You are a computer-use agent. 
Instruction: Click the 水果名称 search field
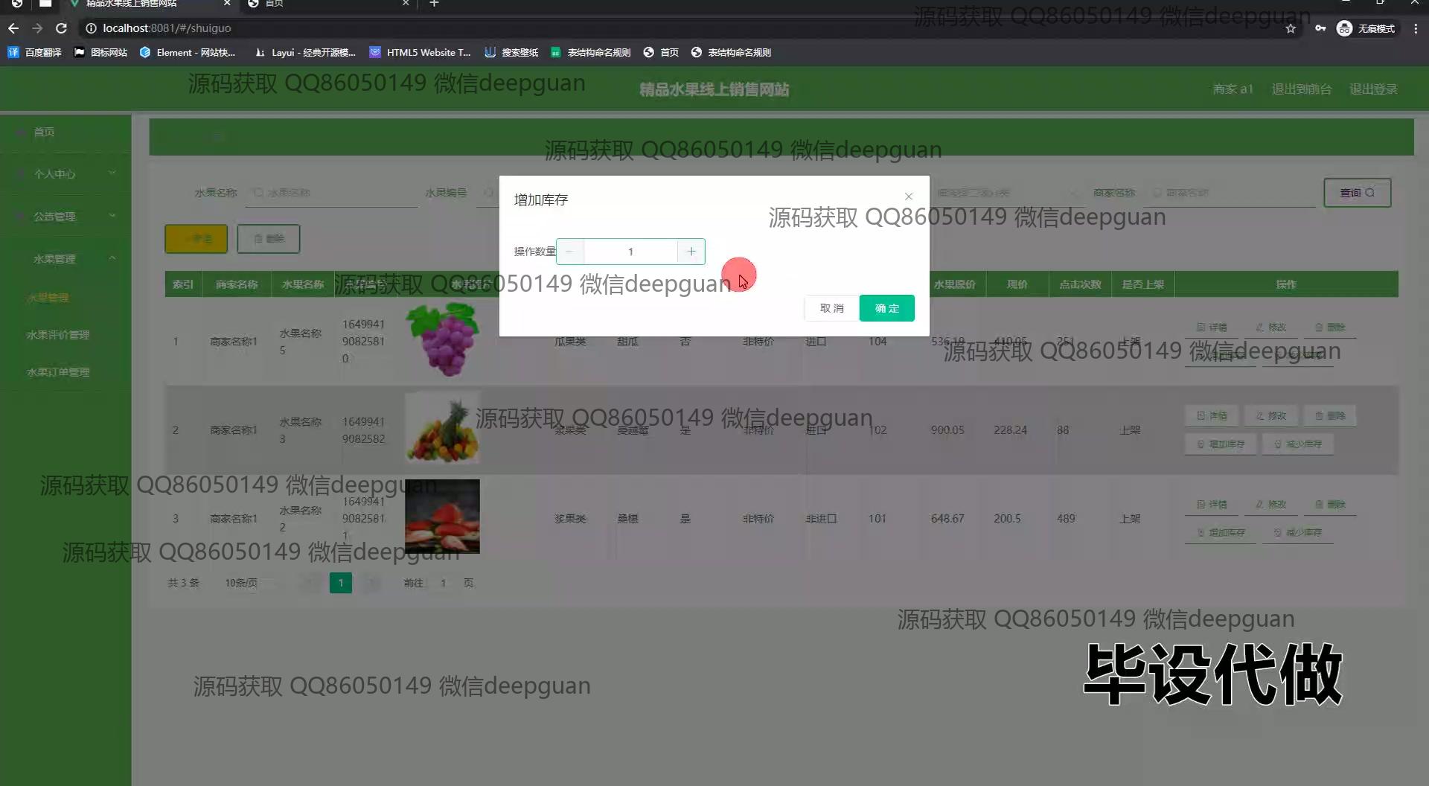pos(333,193)
